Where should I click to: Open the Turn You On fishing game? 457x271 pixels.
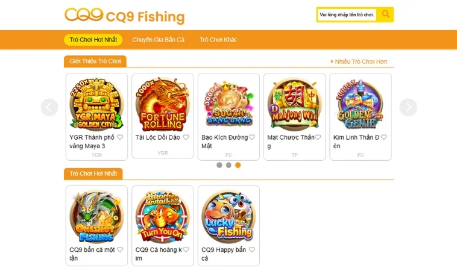(163, 216)
